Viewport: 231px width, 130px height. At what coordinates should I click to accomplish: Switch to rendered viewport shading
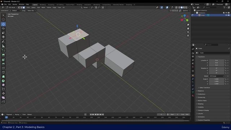pos(186,7)
